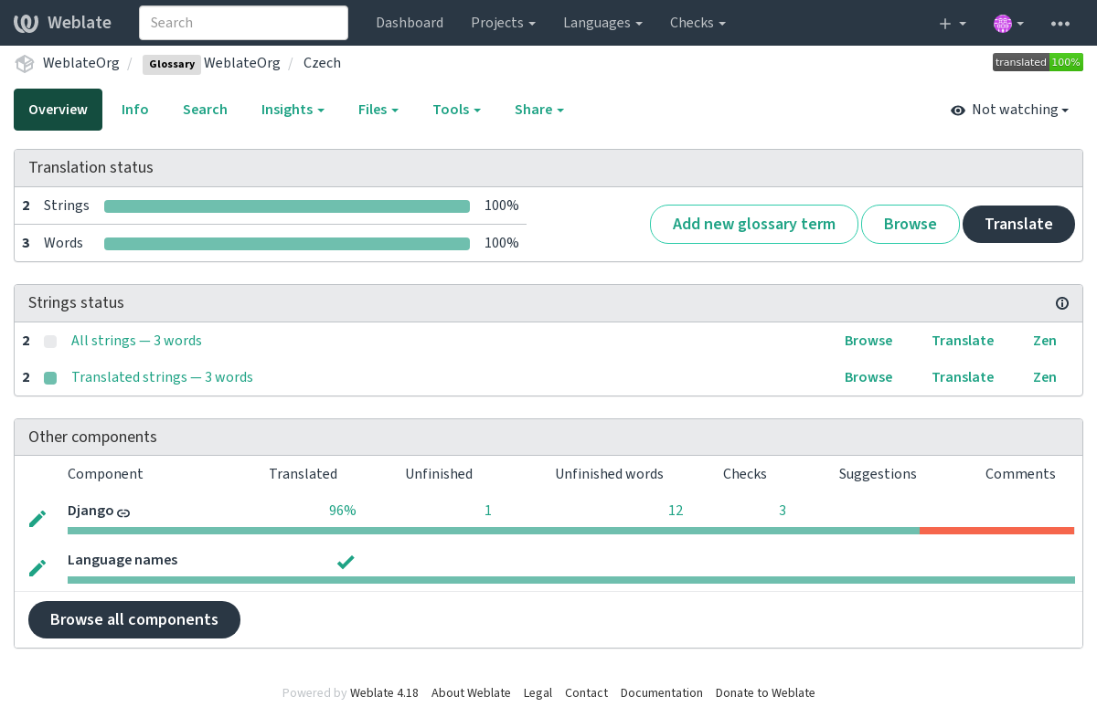The width and height of the screenshot is (1097, 728).
Task: Open the Share dropdown tab
Action: [x=538, y=110]
